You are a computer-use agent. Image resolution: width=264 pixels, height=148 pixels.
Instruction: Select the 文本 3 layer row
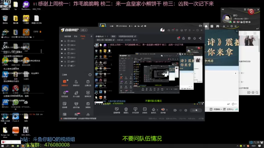(x=76, y=53)
